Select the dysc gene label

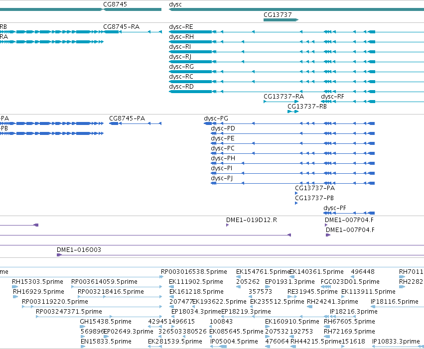click(x=175, y=4)
